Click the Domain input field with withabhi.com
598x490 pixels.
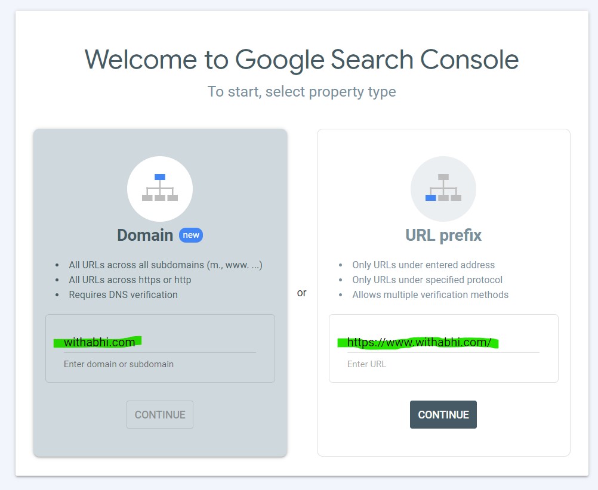[160, 342]
